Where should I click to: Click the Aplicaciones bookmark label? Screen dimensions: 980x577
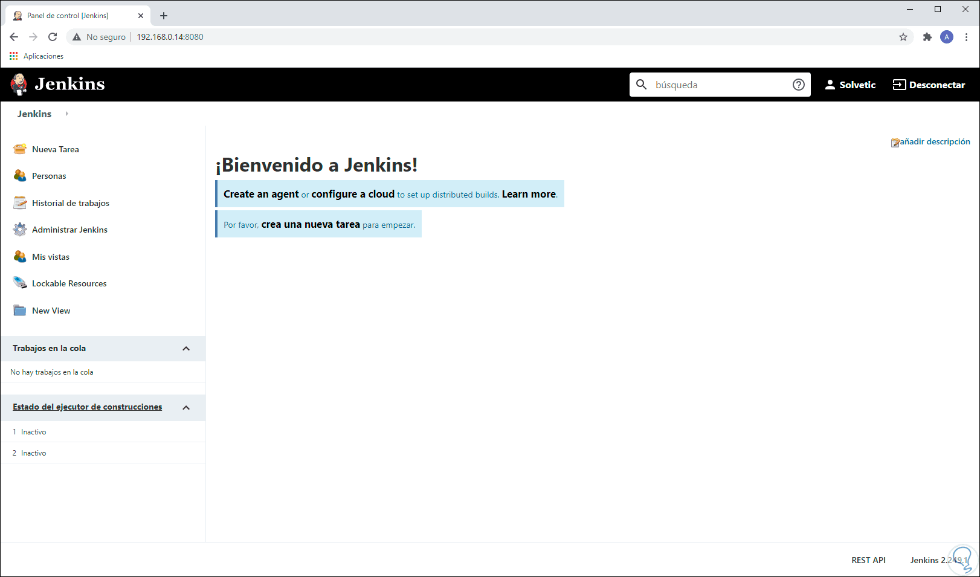(44, 56)
